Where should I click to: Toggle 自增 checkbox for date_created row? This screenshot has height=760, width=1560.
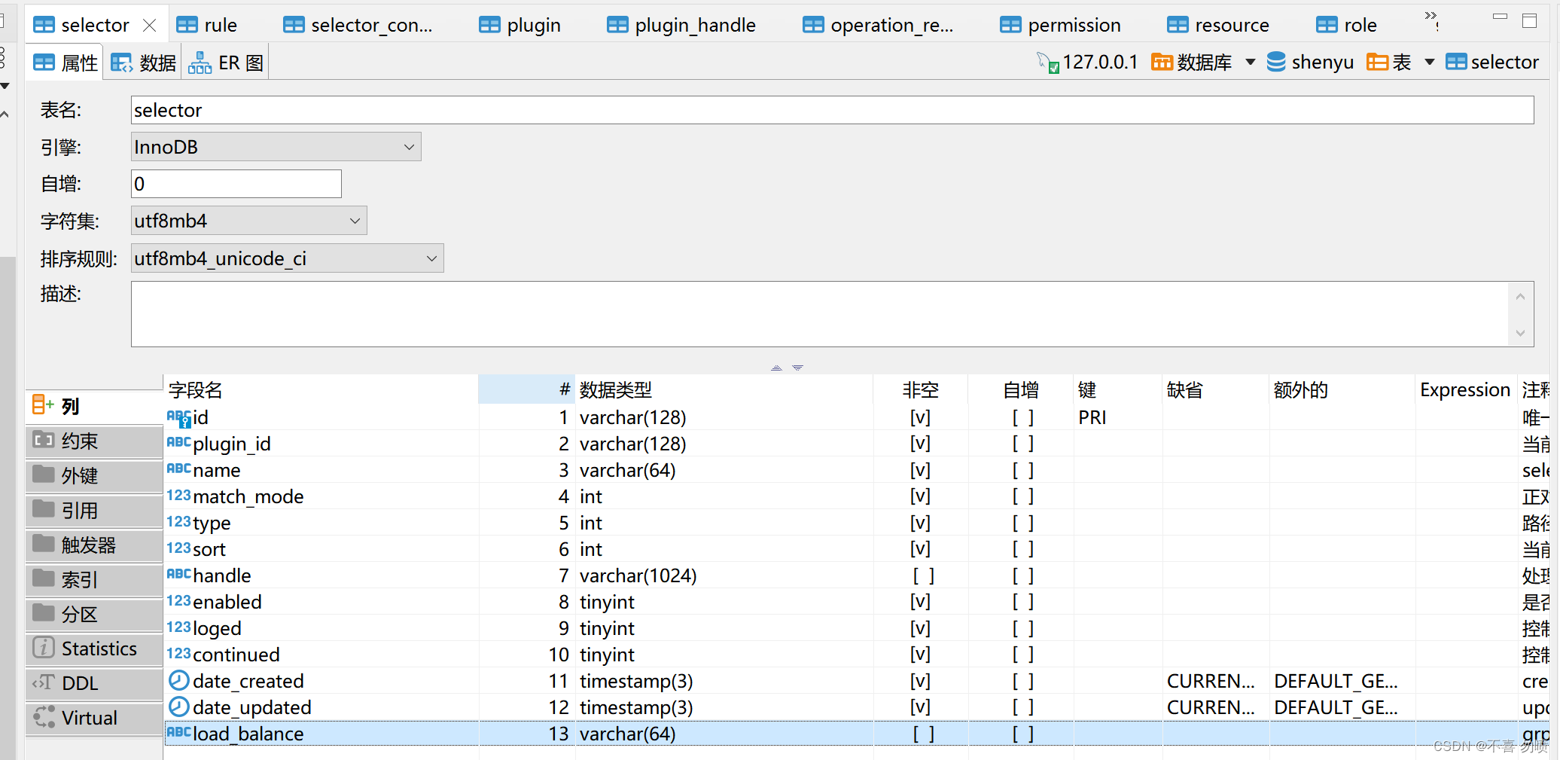[x=1022, y=681]
